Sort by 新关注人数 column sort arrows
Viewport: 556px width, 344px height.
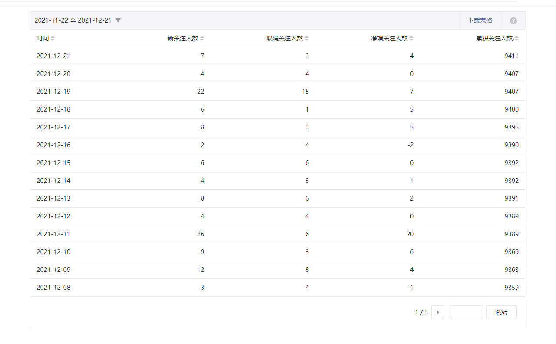202,38
